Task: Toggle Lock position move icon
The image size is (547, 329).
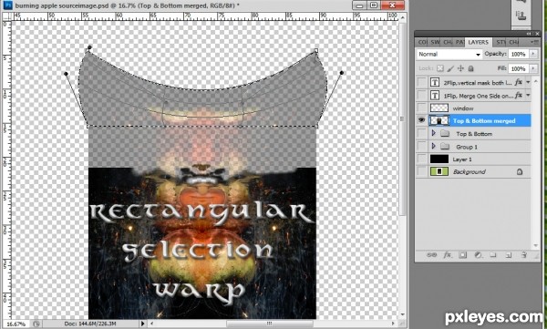Action: click(x=460, y=68)
